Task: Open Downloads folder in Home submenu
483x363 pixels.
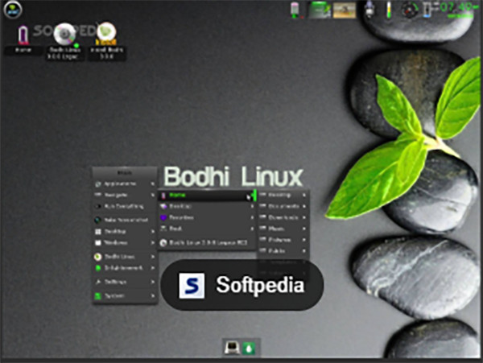Action: pos(283,217)
